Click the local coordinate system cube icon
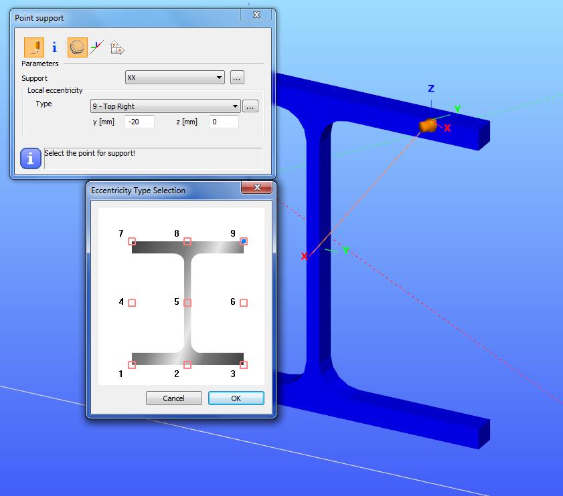Image resolution: width=563 pixels, height=496 pixels. coord(116,47)
